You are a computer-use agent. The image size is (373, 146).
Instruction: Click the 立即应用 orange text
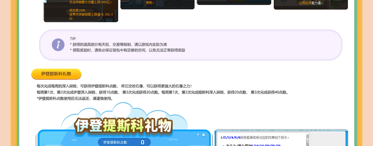pos(305,3)
